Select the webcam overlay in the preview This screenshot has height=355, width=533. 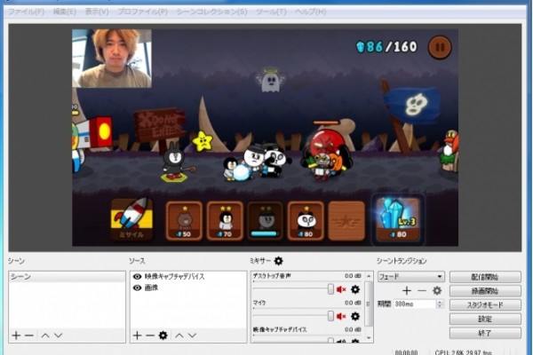point(112,58)
